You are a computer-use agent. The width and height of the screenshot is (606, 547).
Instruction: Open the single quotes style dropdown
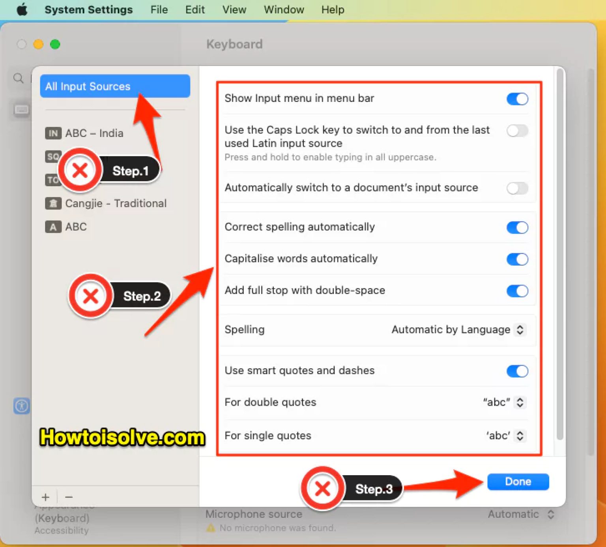pyautogui.click(x=520, y=436)
